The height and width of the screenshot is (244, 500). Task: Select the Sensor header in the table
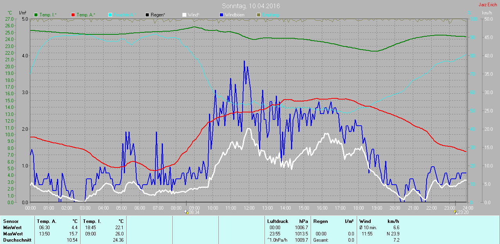11,221
